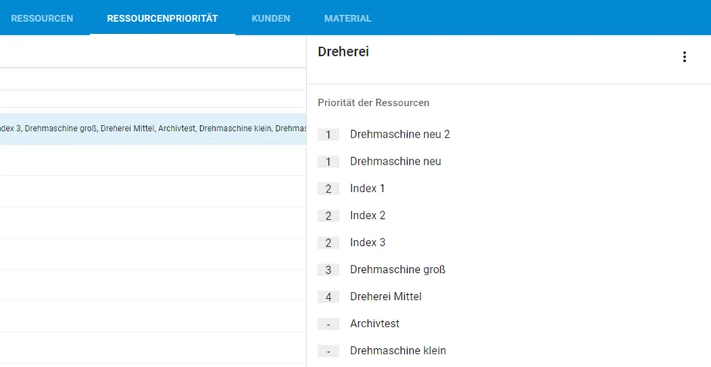Switch to the Ressourcen tab
Viewport: 711px width, 367px height.
tap(42, 19)
